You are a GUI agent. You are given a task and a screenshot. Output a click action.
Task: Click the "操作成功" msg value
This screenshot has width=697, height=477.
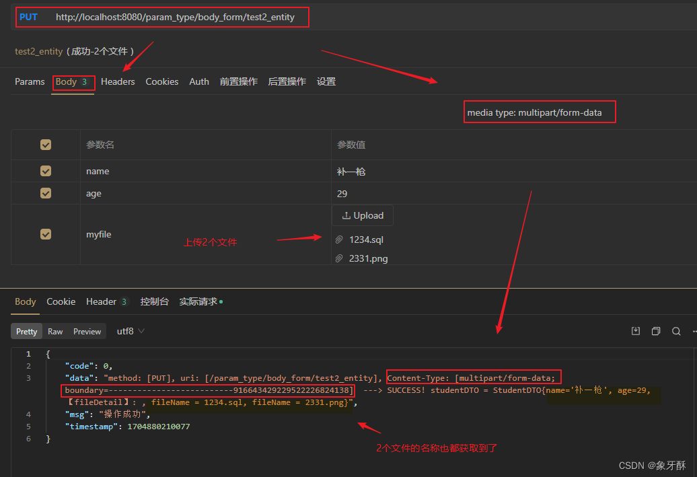tap(124, 414)
